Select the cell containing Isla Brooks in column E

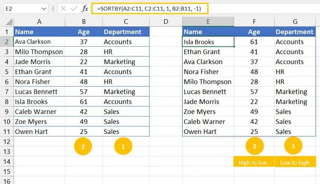pyautogui.click(x=208, y=42)
